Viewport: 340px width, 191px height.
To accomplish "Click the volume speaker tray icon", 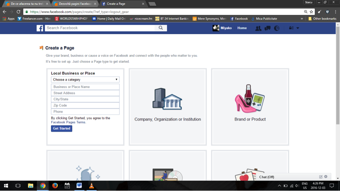I will 297,185.
